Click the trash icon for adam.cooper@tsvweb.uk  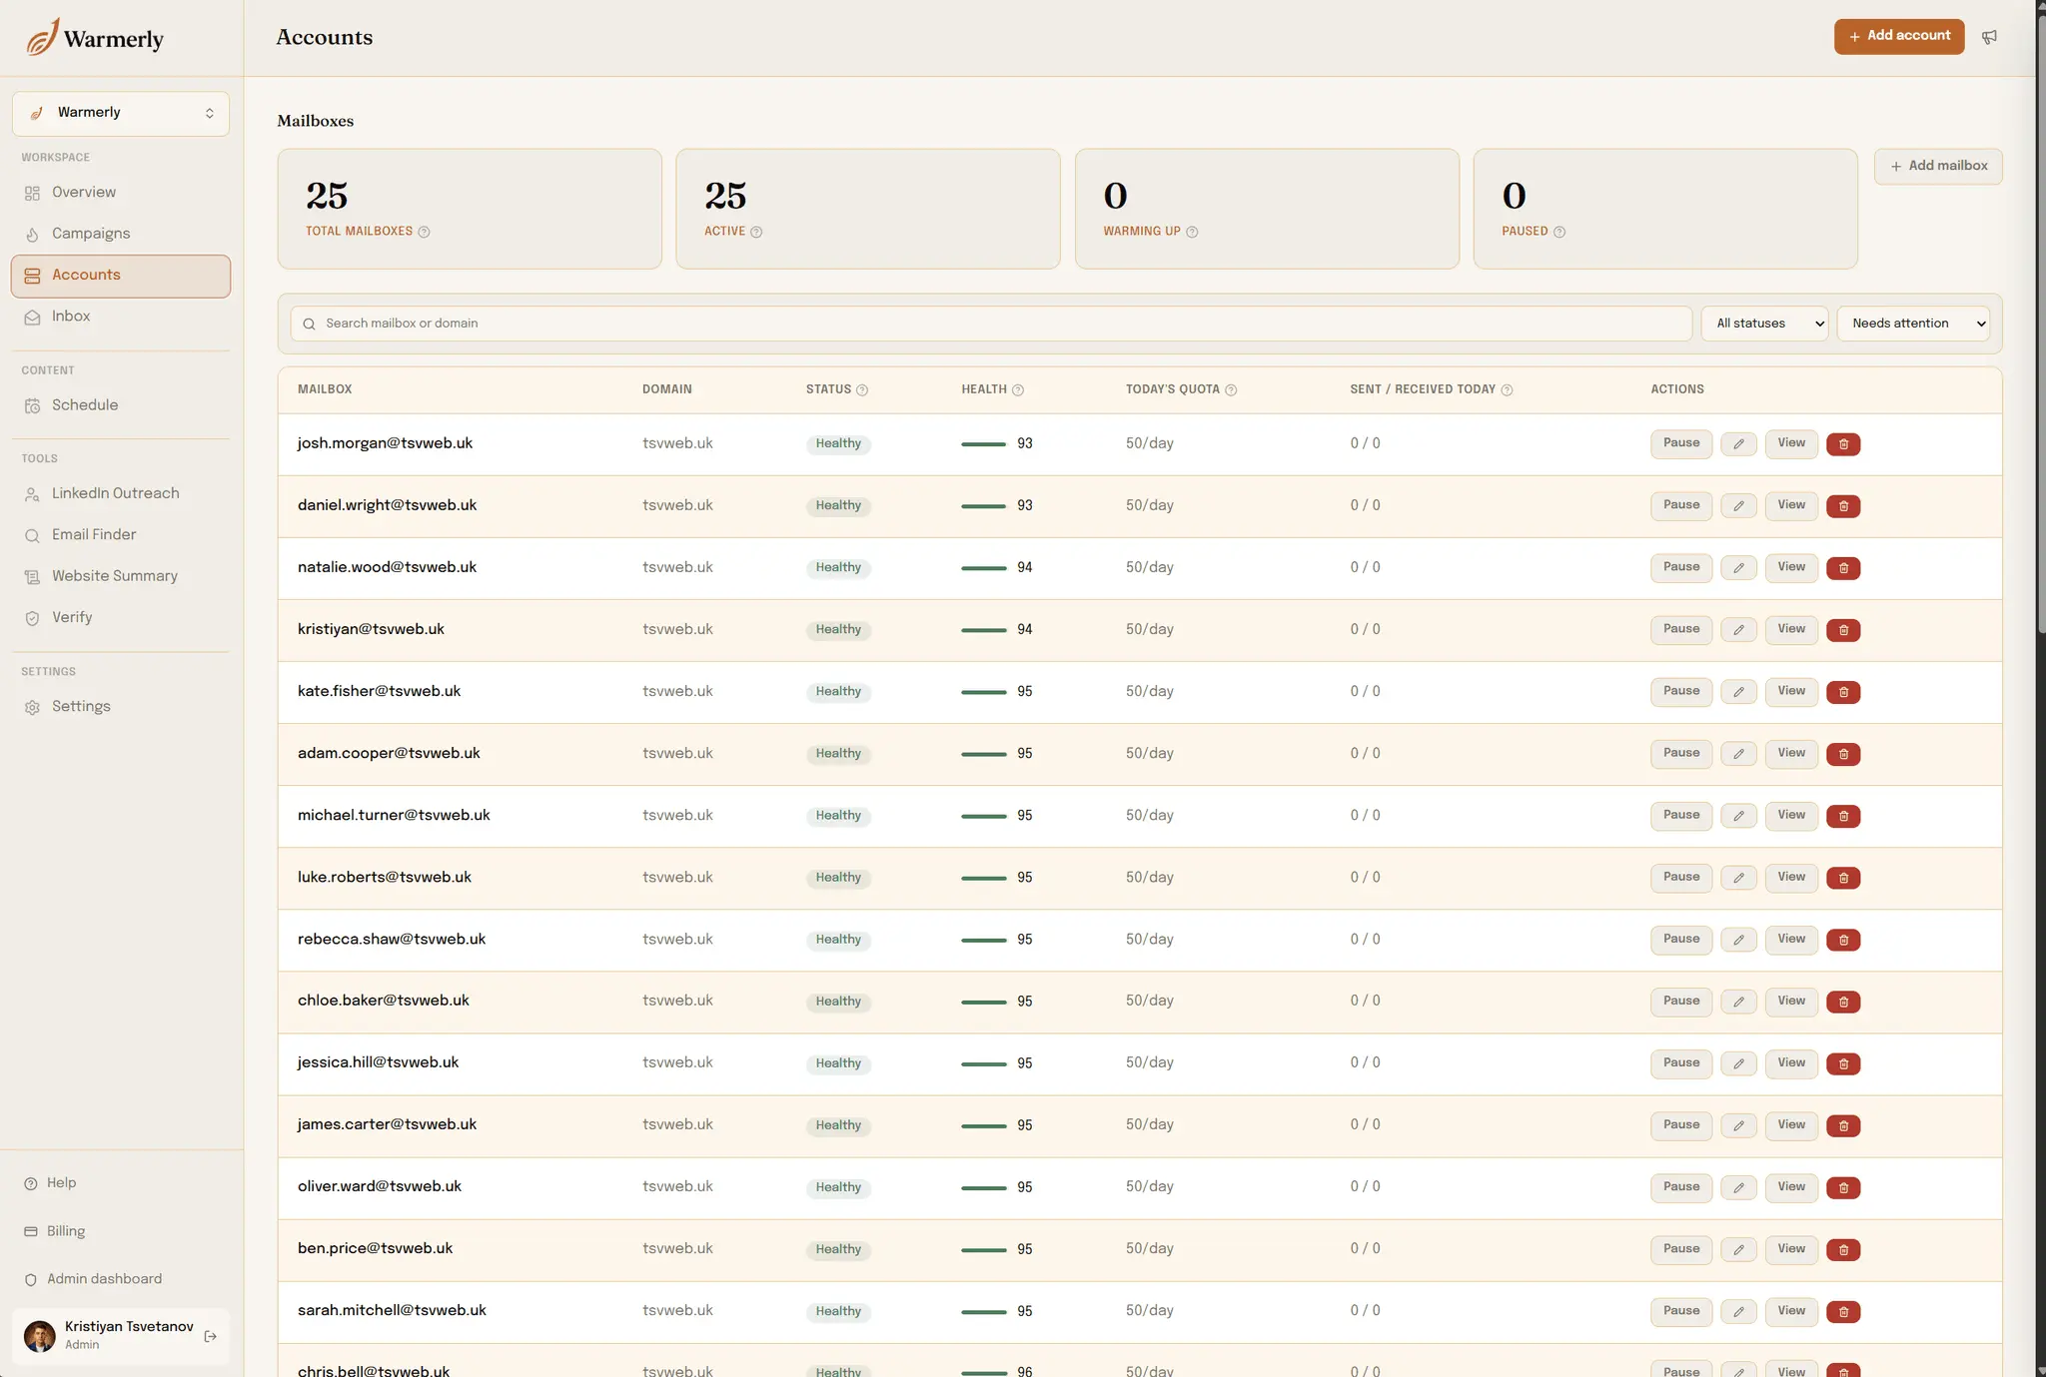click(1843, 754)
